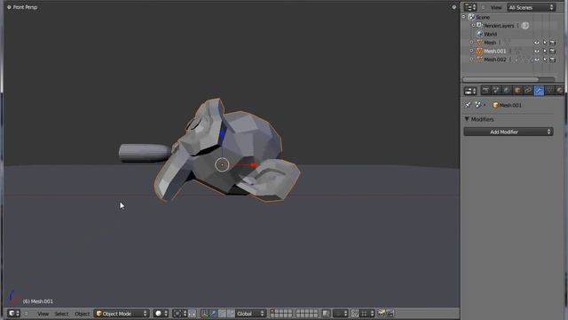
Task: Expand the RenderLayers tree node
Action: pos(473,26)
